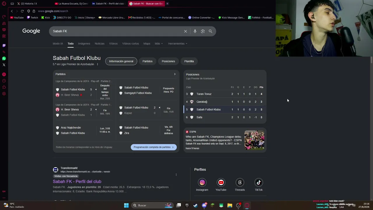The image size is (373, 210).
Task: Open a new browser tab
Action: pos(167,3)
